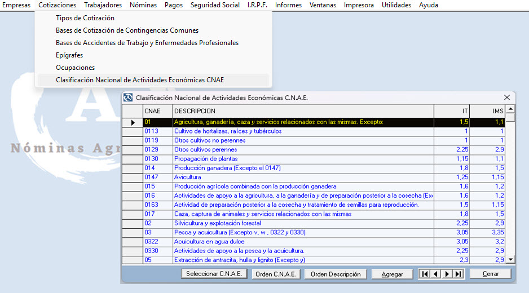Image resolution: width=529 pixels, height=293 pixels.
Task: Select Tipos de Cotización menu entry
Action: pos(85,18)
